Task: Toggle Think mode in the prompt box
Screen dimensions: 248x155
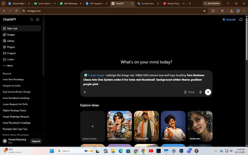Action: [x=189, y=92]
